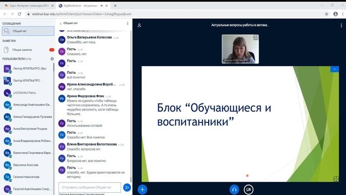Viewport: 346px width, 195px height.
Task: Select user Алена Геннадьевна Пугачева
Action: (27, 117)
